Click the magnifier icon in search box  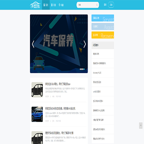(97, 5)
